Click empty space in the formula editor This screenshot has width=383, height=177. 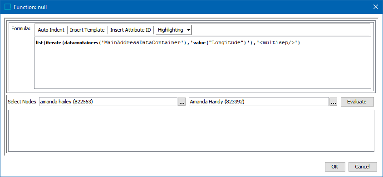click(202, 68)
